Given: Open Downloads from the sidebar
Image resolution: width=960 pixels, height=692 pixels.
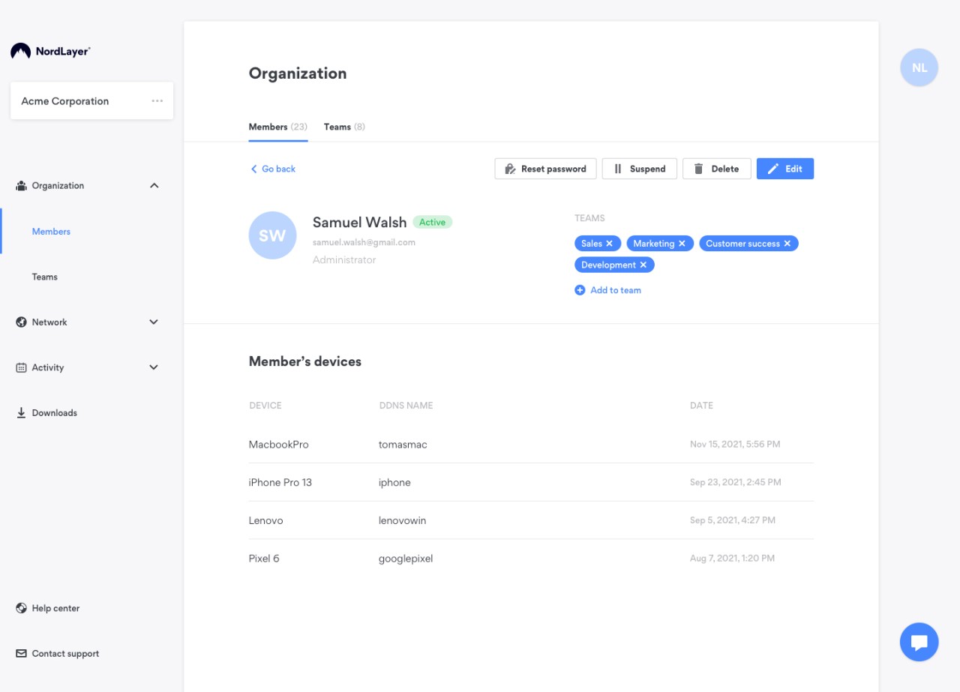Looking at the screenshot, I should [54, 413].
